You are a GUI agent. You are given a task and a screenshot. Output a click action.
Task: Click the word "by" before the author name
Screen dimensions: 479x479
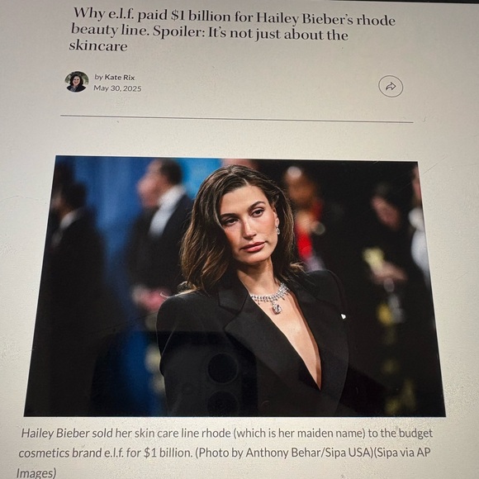point(98,77)
